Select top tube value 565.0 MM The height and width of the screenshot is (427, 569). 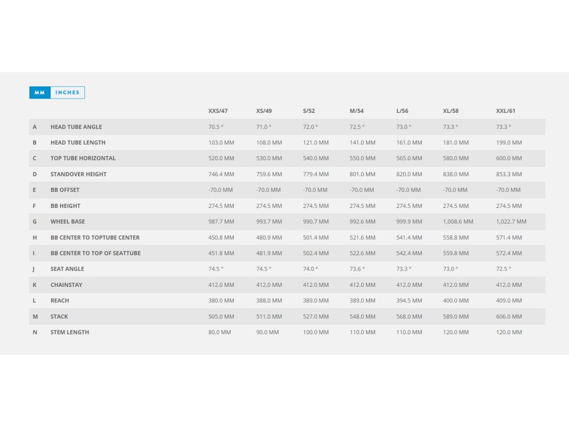pyautogui.click(x=410, y=158)
